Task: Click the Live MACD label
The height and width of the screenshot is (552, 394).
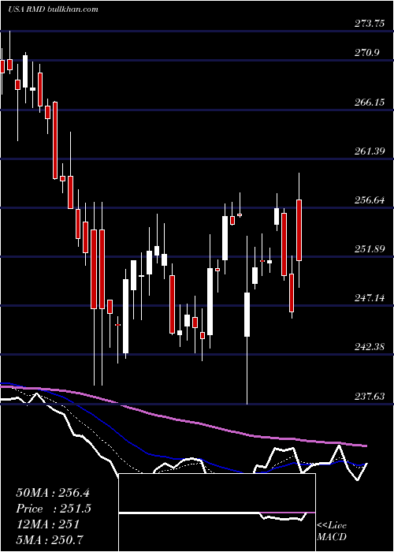Action: (x=332, y=531)
